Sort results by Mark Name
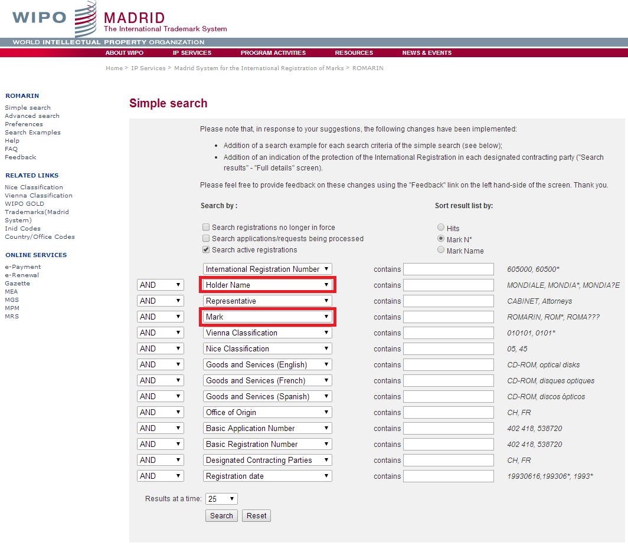This screenshot has height=546, width=628. 441,250
